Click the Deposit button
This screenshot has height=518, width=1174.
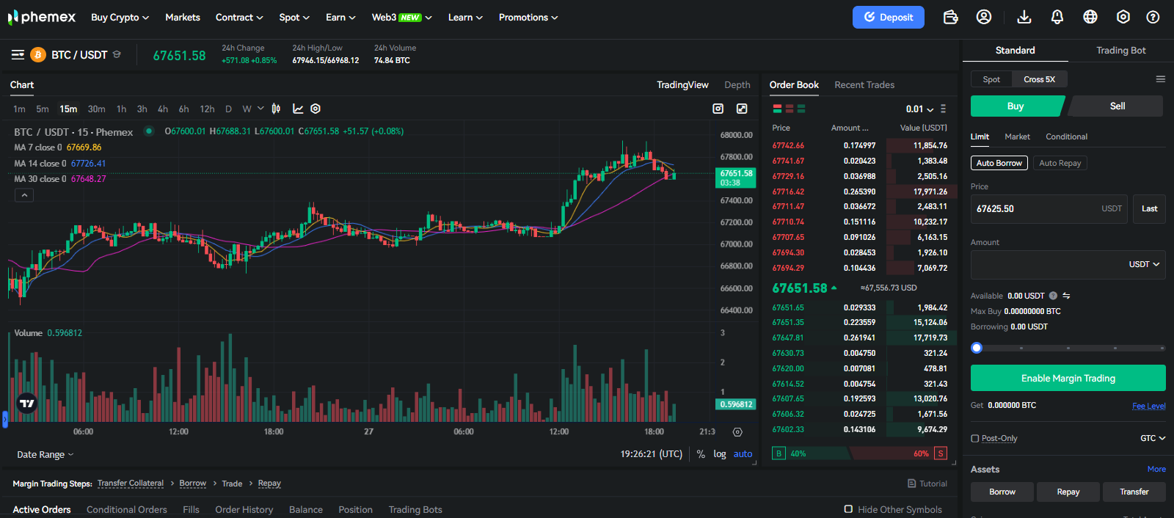coord(889,17)
